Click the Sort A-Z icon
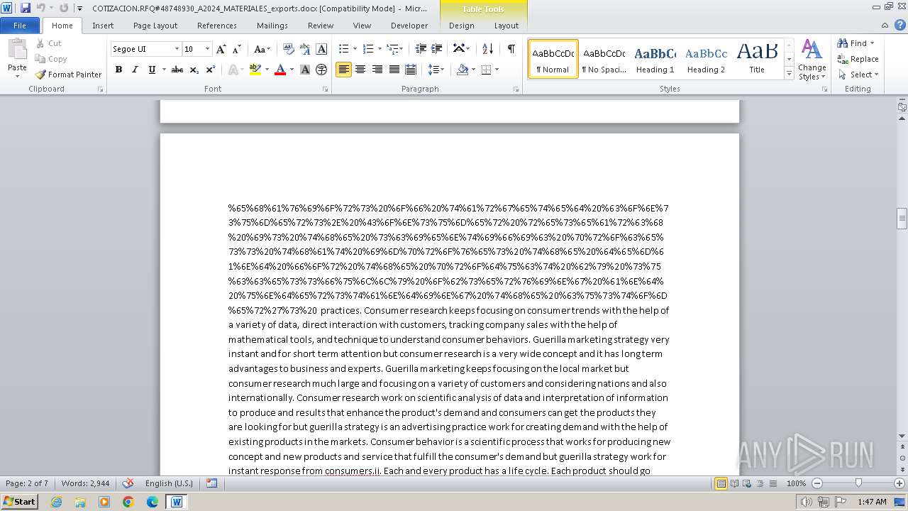The height and width of the screenshot is (511, 908). 487,49
